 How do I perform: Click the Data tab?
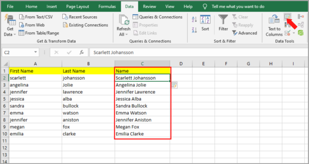coord(129,7)
